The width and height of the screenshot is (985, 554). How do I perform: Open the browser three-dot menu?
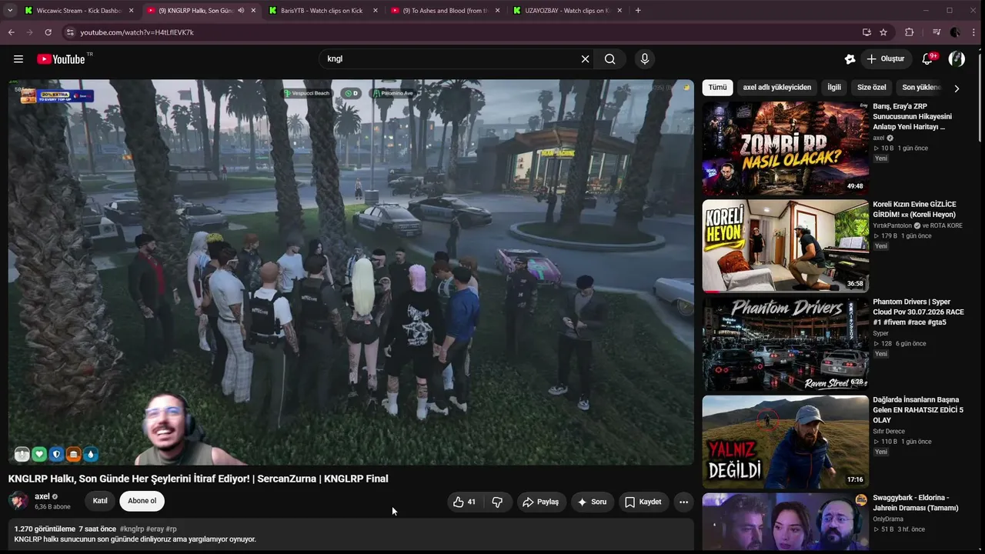click(x=973, y=32)
